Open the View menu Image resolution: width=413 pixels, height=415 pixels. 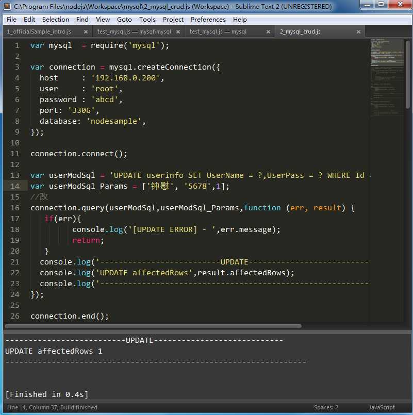[103, 19]
